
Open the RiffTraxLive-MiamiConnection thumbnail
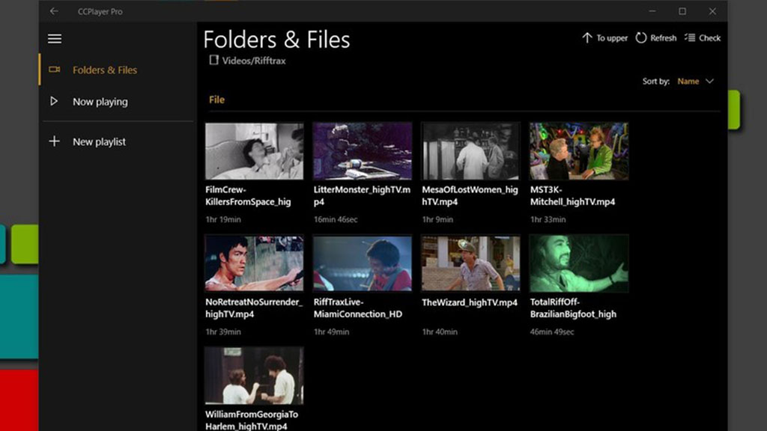[363, 263]
